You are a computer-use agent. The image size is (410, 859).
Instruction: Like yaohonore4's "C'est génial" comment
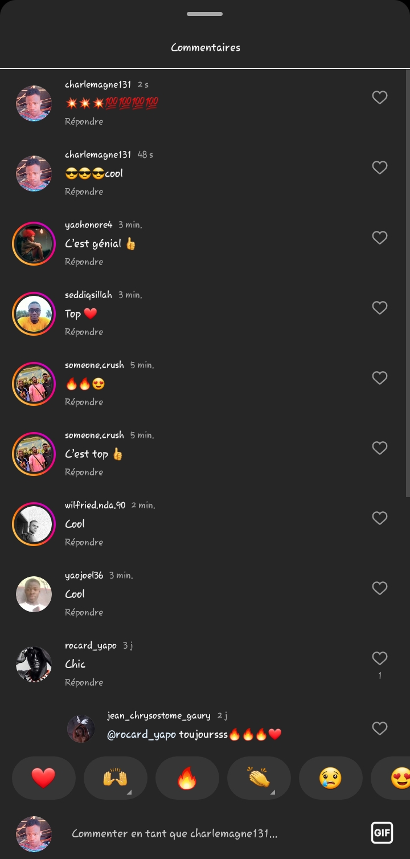click(x=380, y=238)
